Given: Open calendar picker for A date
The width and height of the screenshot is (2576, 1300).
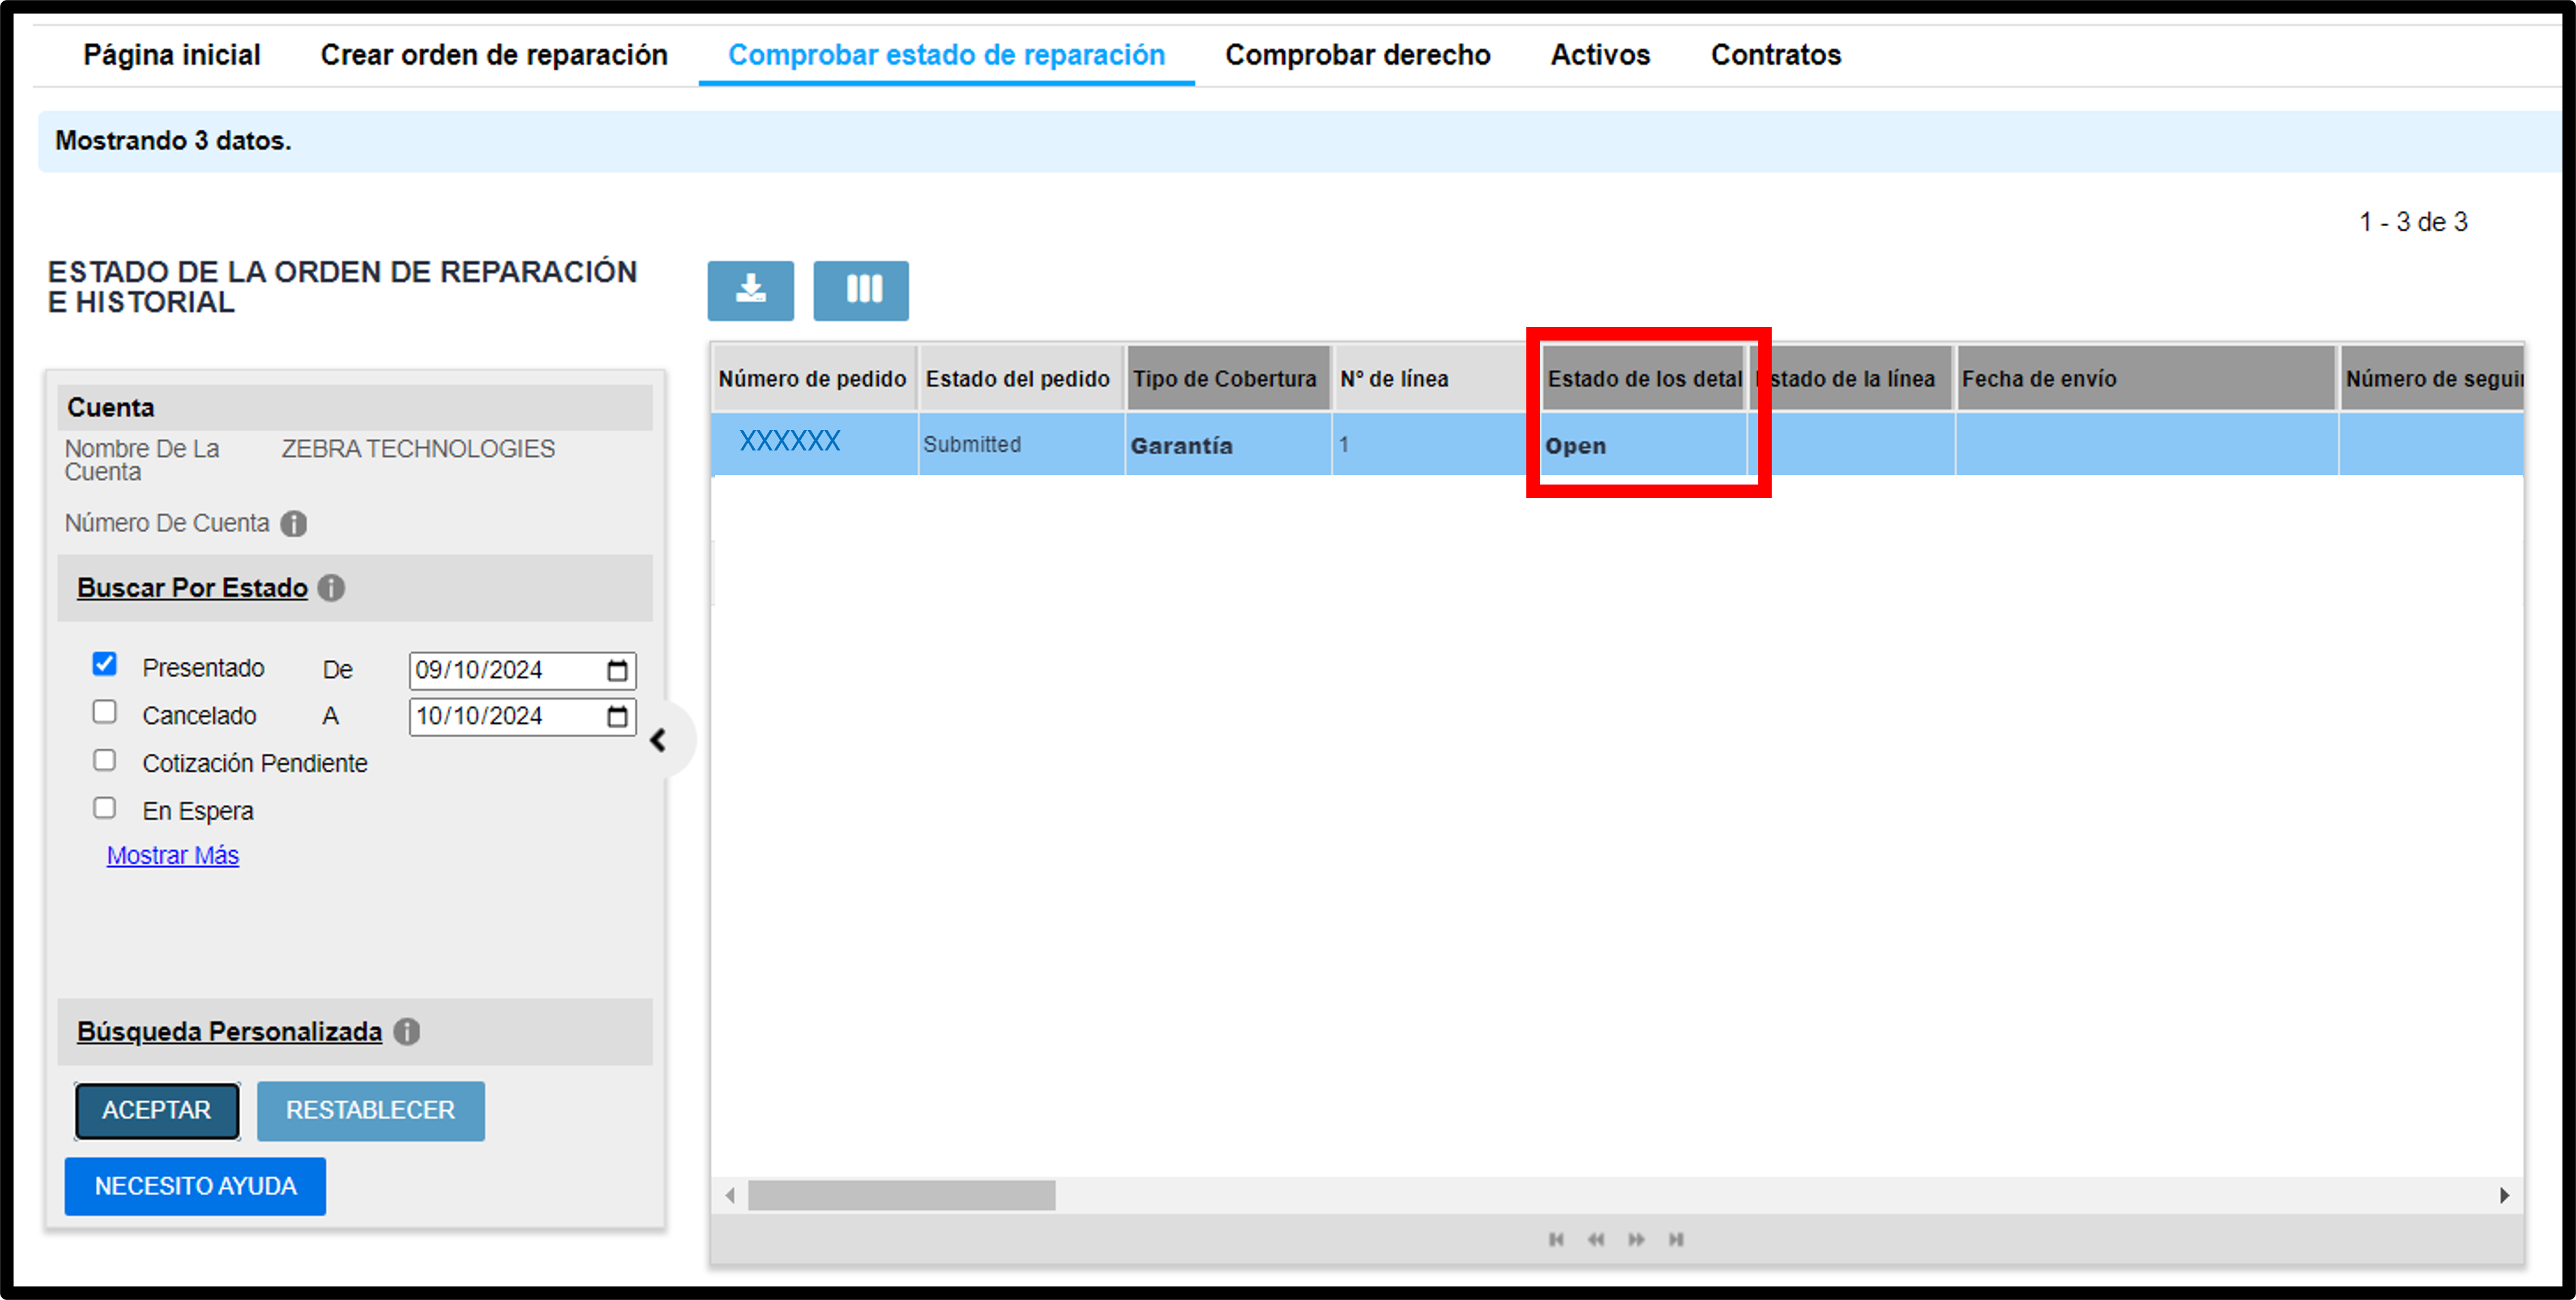Looking at the screenshot, I should (x=618, y=716).
